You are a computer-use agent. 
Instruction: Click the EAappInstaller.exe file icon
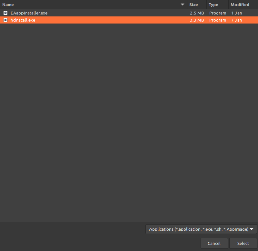(5, 13)
